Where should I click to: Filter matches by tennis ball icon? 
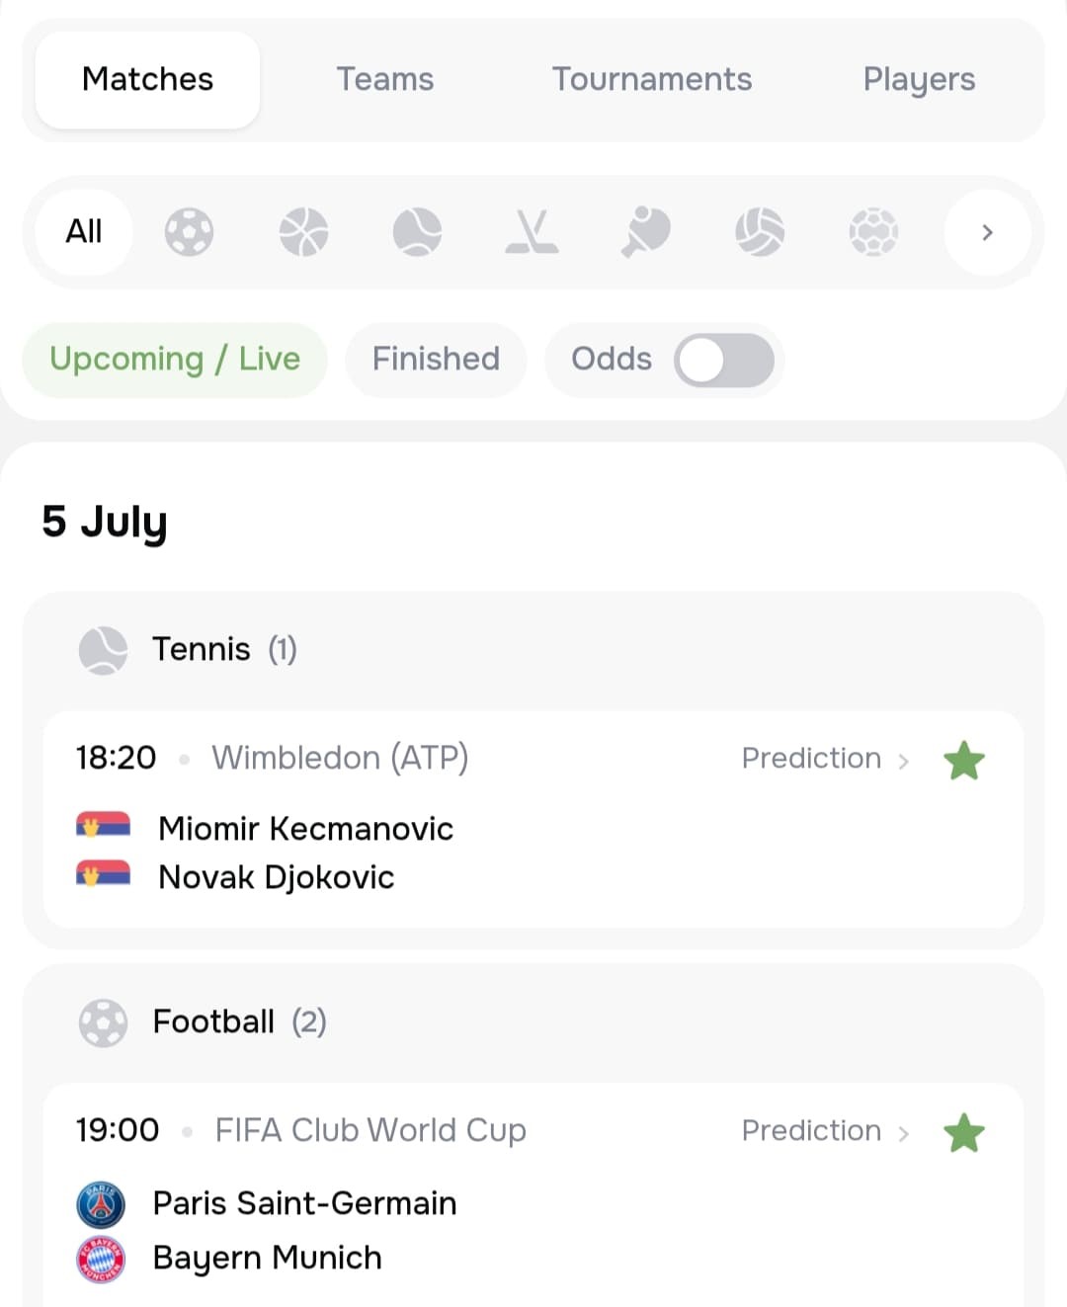417,232
